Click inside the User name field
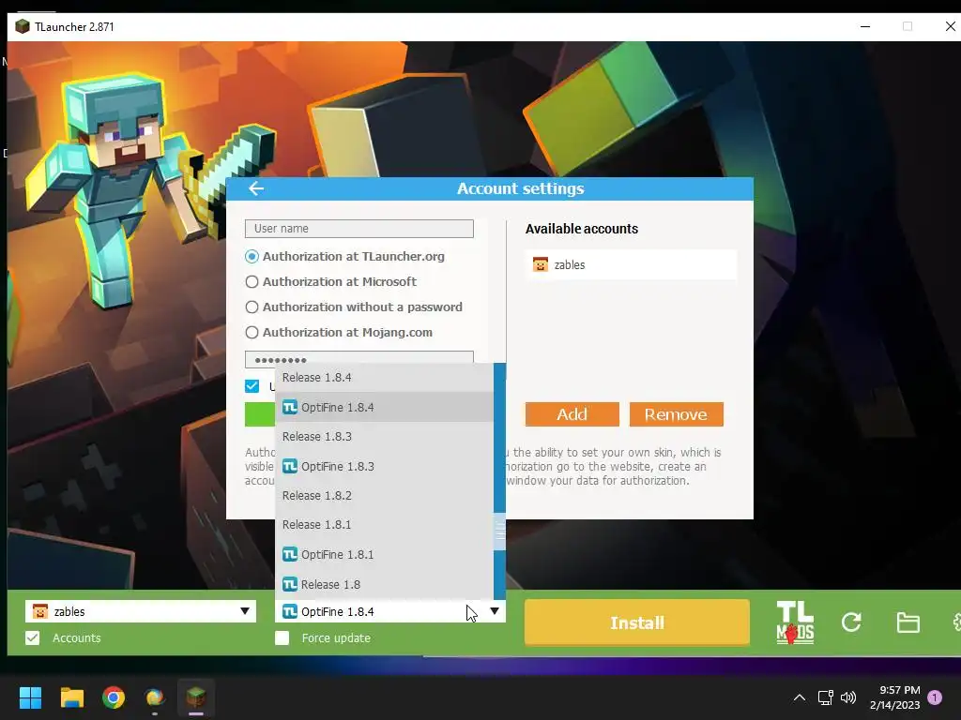The width and height of the screenshot is (961, 720). [359, 229]
